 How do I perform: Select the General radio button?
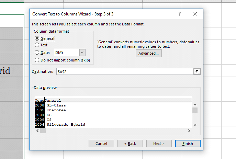click(x=37, y=38)
